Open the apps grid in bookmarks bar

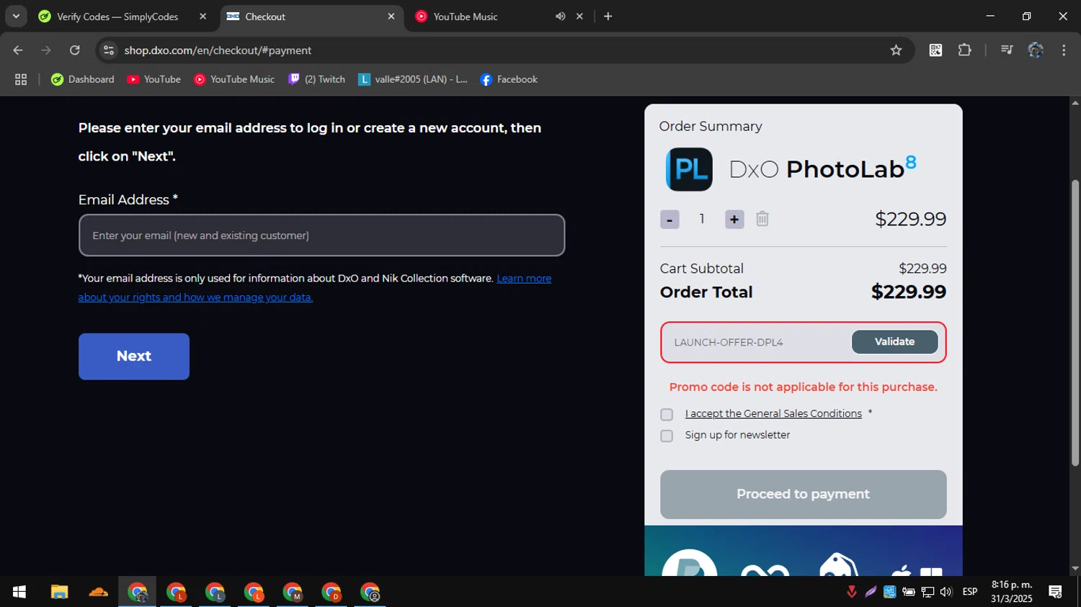[x=21, y=80]
